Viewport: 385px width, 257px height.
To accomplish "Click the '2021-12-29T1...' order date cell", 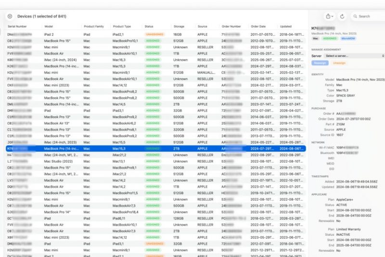I will point(262,250).
